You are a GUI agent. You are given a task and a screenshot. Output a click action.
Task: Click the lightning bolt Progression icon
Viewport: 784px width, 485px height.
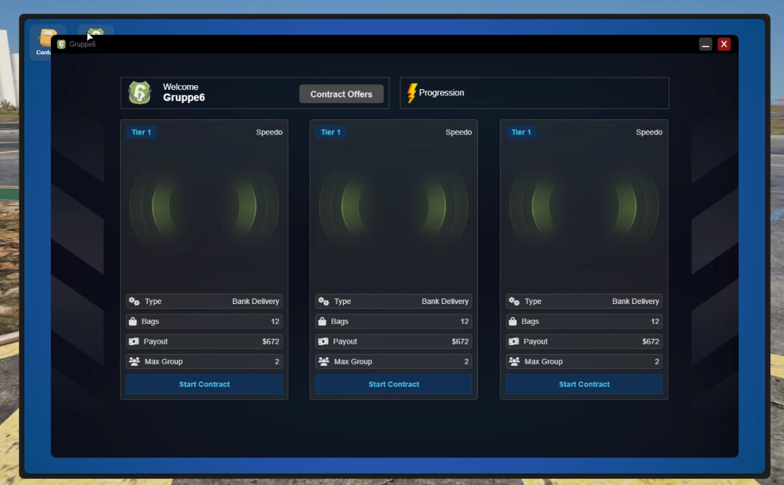click(x=413, y=91)
